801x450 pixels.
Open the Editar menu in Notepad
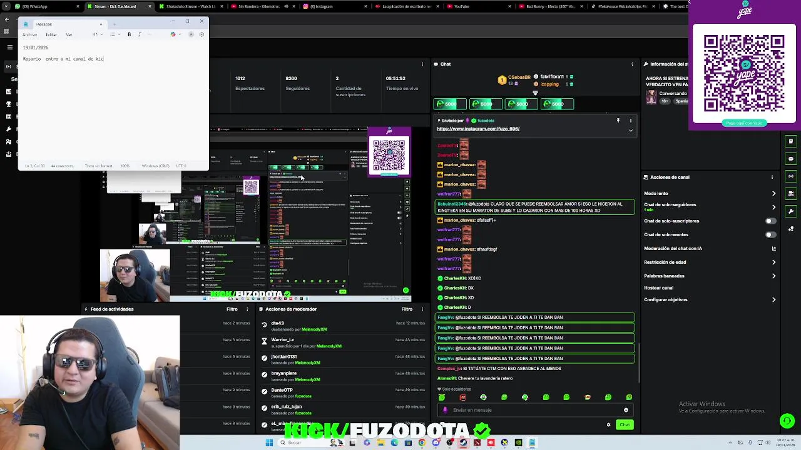click(x=51, y=34)
